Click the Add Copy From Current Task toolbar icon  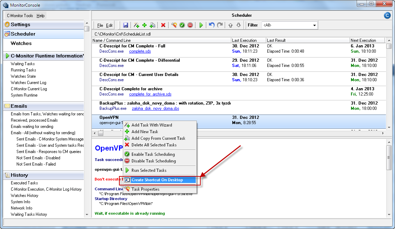152,25
